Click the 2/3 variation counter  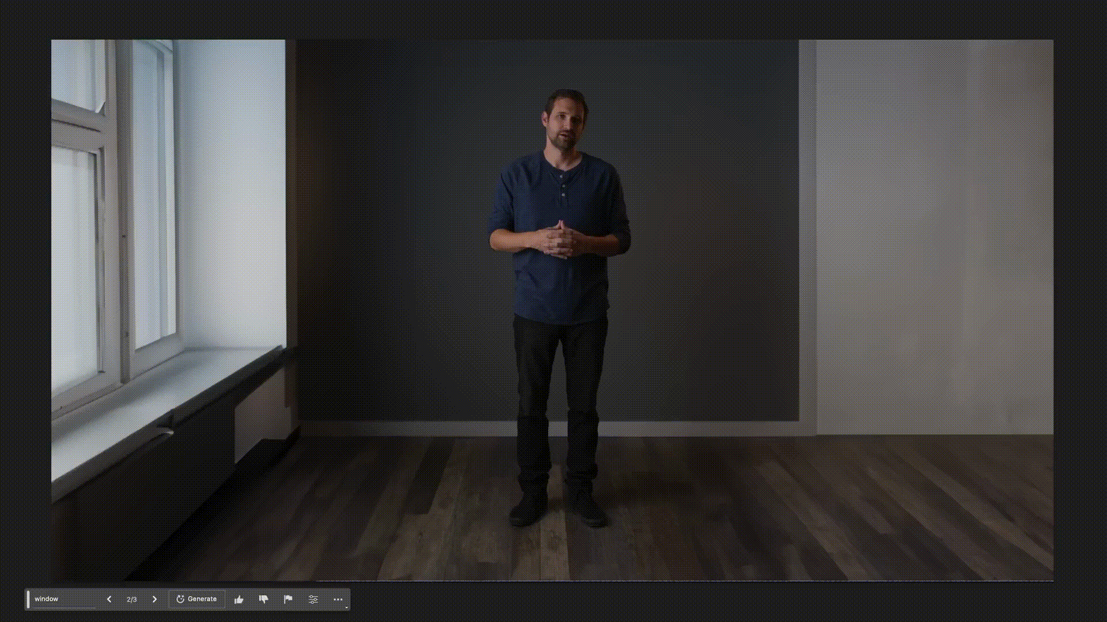(131, 600)
